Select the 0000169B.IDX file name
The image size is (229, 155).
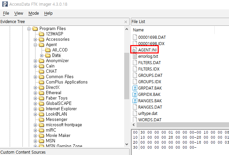151,43
